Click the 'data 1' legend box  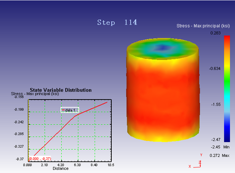(x=70, y=110)
